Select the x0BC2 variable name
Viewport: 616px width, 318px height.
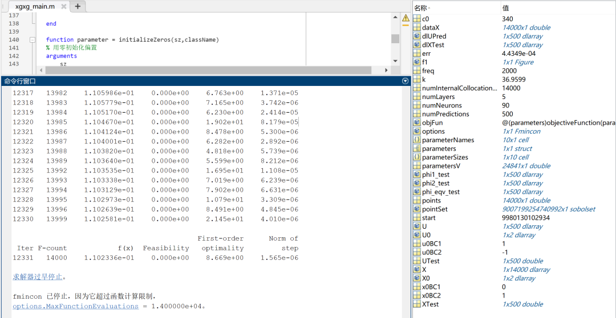click(431, 296)
